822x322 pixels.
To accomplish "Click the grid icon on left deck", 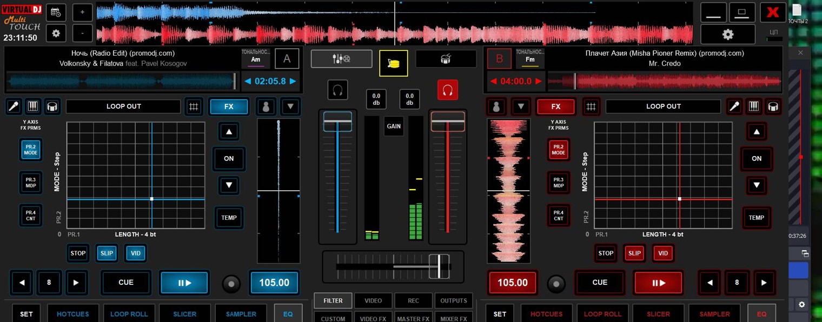I will [x=194, y=106].
